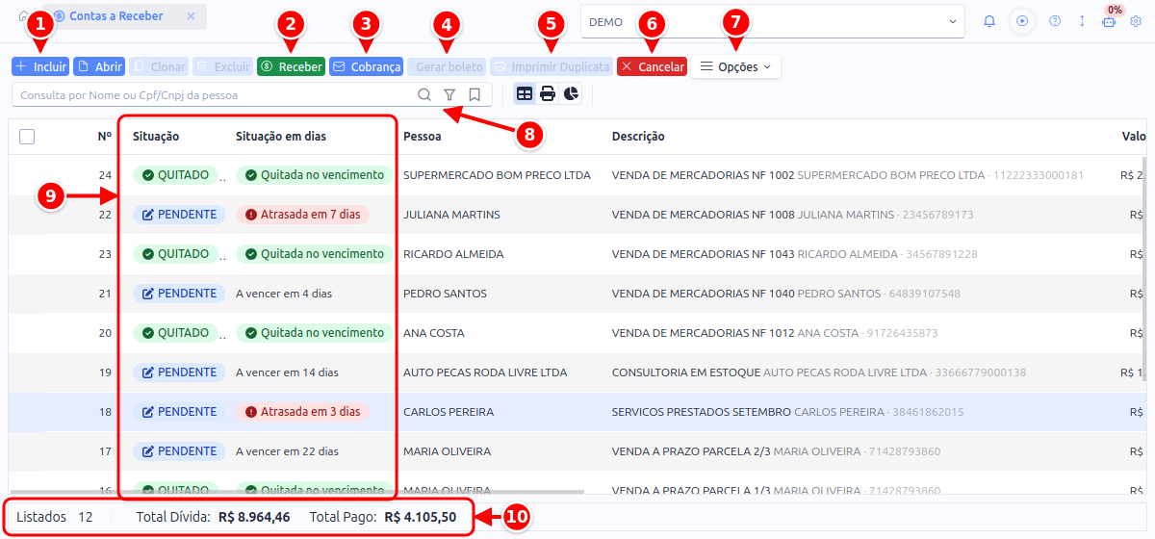Click the Excluir trash button
The height and width of the screenshot is (539, 1155).
pyautogui.click(x=223, y=66)
